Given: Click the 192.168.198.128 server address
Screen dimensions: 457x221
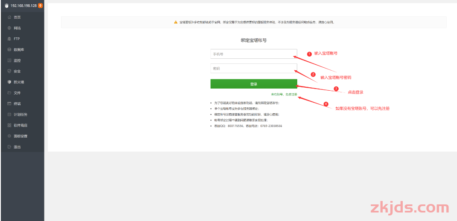Looking at the screenshot, I should click(x=23, y=6).
